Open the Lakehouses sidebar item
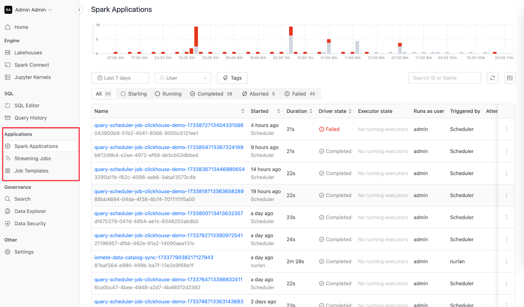The image size is (524, 307). coord(28,53)
